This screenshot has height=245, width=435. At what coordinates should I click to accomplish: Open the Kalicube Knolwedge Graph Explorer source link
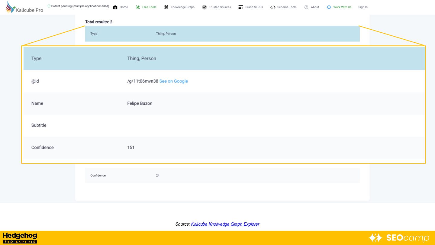click(225, 224)
